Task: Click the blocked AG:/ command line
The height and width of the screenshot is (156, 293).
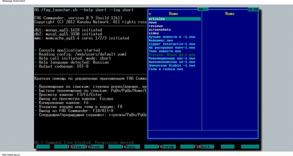Action: pos(85,143)
